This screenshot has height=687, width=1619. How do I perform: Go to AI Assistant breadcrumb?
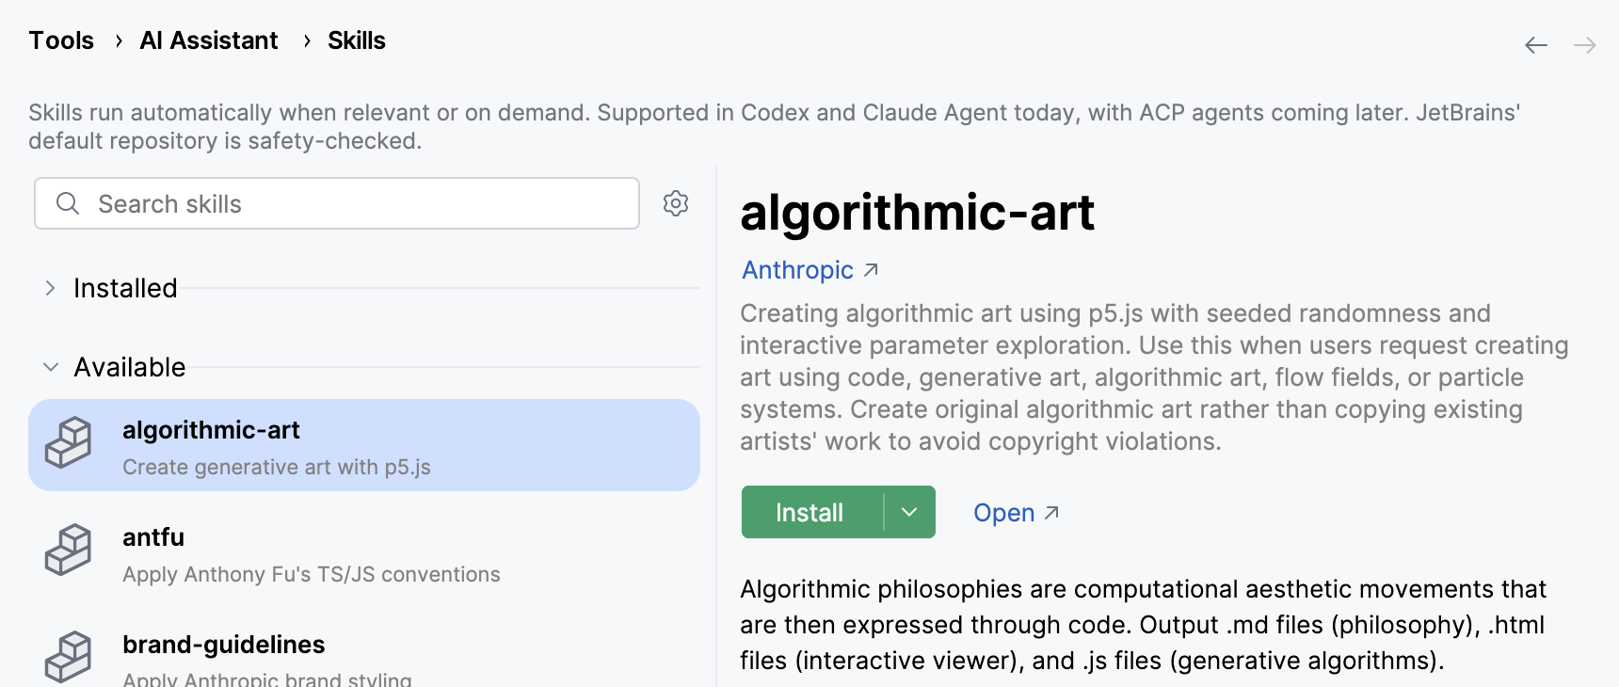tap(209, 40)
